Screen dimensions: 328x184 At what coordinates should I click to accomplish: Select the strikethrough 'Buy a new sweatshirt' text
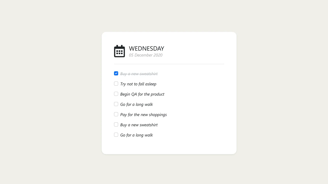point(139,74)
